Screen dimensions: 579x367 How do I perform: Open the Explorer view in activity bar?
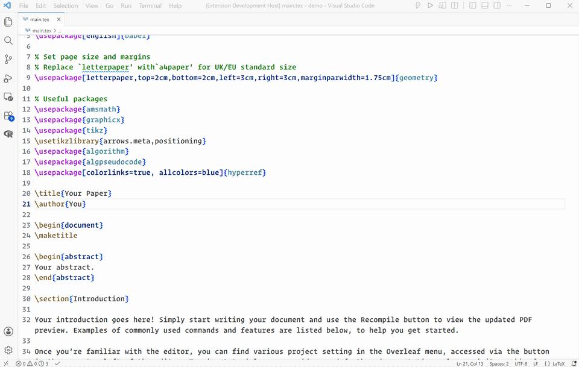pyautogui.click(x=8, y=22)
